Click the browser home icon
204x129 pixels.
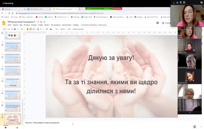(12, 13)
